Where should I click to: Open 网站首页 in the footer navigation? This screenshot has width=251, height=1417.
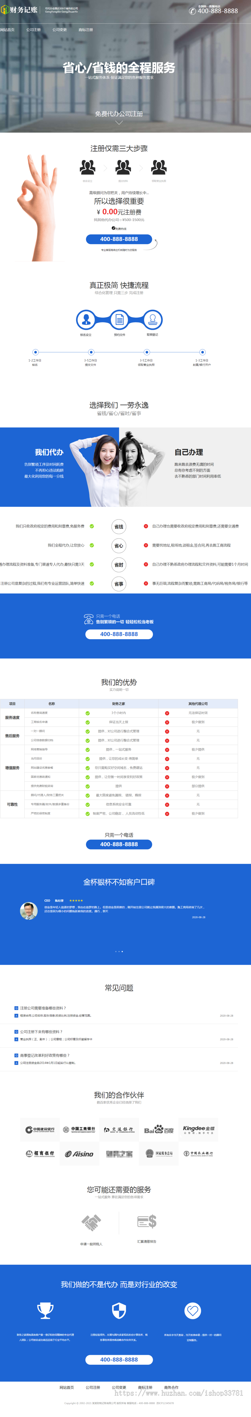pos(66,1387)
